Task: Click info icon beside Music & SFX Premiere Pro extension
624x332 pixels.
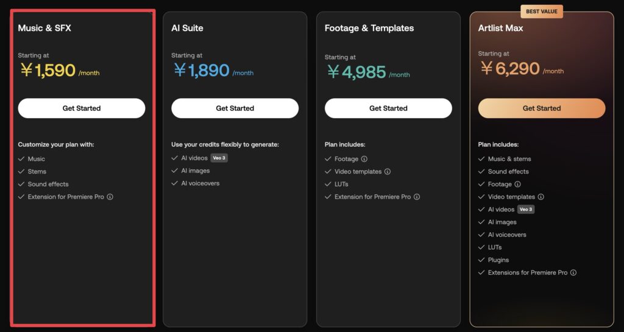Action: (110, 197)
